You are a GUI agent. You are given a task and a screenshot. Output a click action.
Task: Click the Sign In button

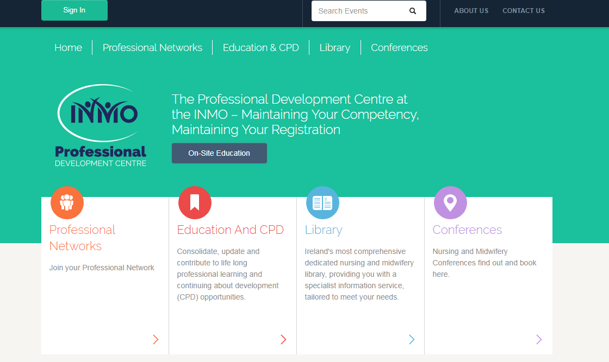74,10
